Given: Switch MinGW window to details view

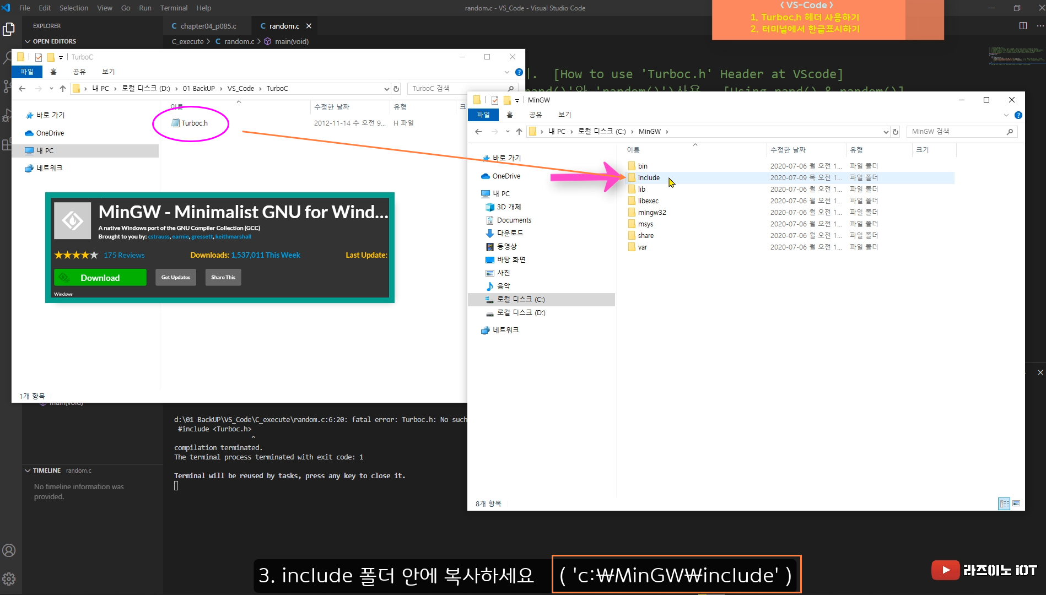Looking at the screenshot, I should point(1004,504).
